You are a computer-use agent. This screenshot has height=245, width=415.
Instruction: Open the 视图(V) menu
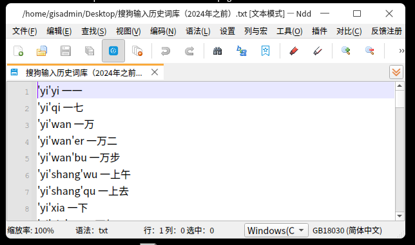[128, 32]
